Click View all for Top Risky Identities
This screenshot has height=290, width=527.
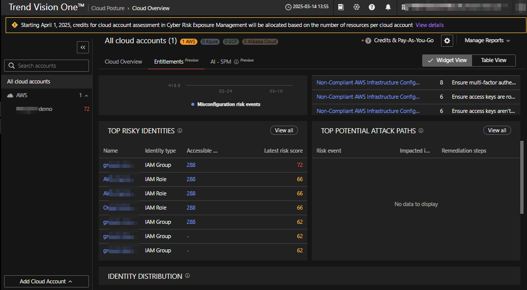point(284,131)
